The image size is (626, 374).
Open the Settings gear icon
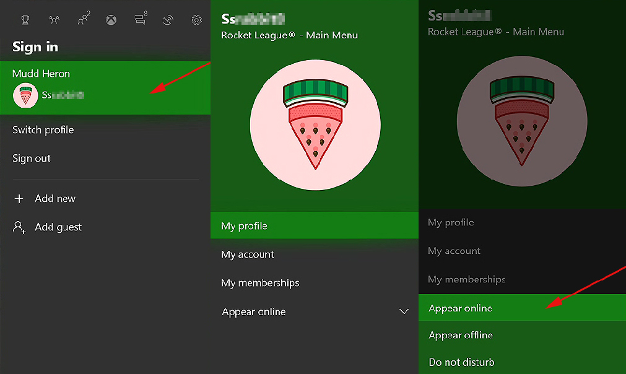point(196,20)
